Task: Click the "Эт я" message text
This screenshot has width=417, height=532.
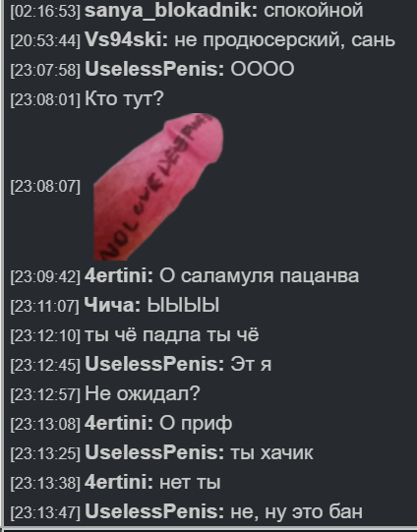Action: coord(251,365)
